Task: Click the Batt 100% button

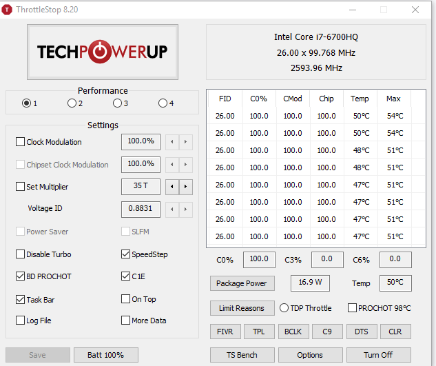Action: click(x=106, y=355)
